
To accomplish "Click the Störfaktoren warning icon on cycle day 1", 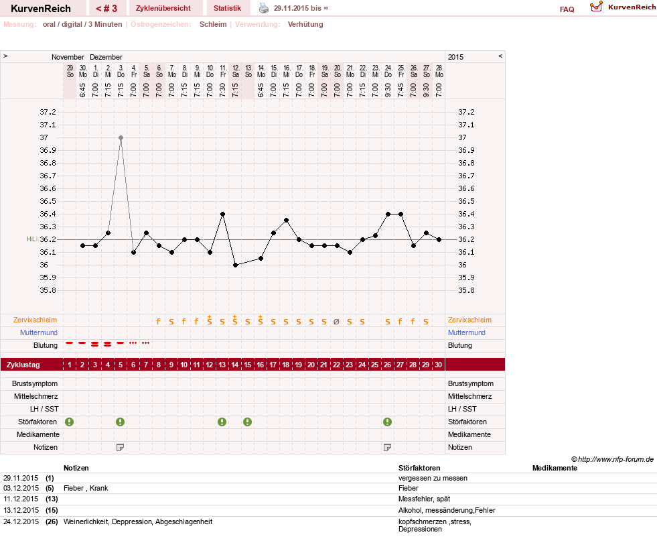I will (x=70, y=422).
